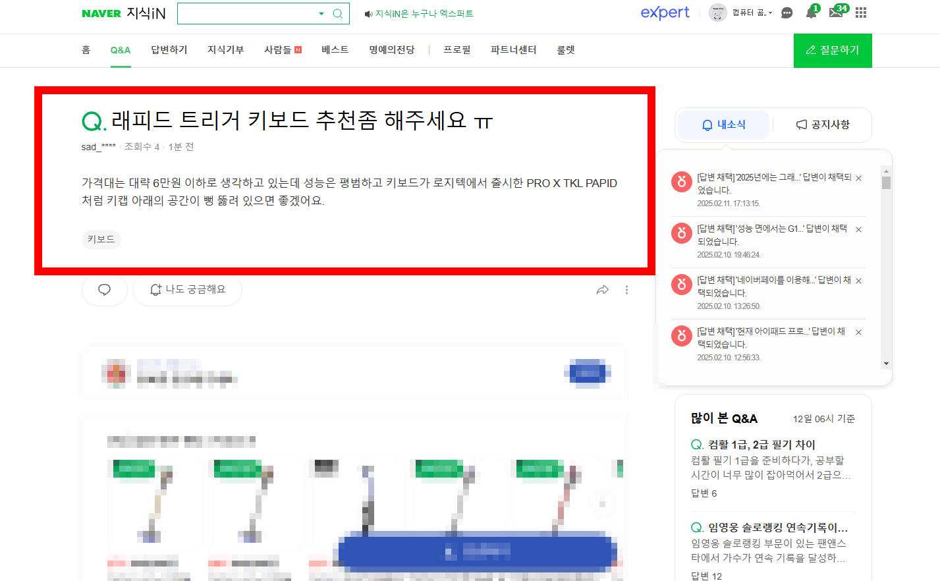Click the scroll-down arrow of notification list

(x=886, y=364)
